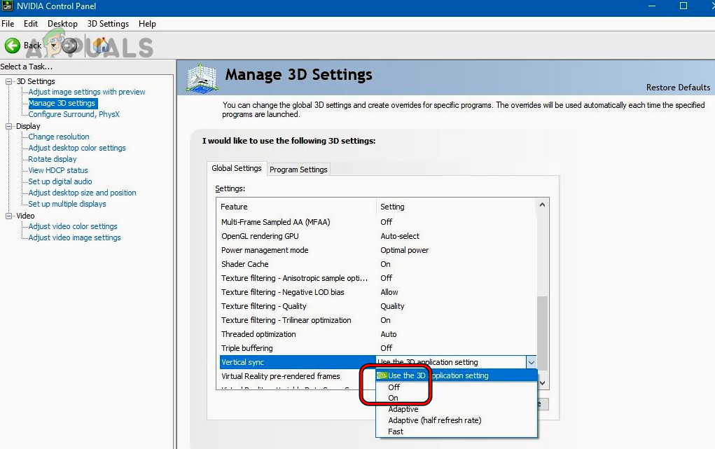Image resolution: width=715 pixels, height=449 pixels.
Task: Select Adjust video color settings in the tree
Action: click(x=72, y=226)
